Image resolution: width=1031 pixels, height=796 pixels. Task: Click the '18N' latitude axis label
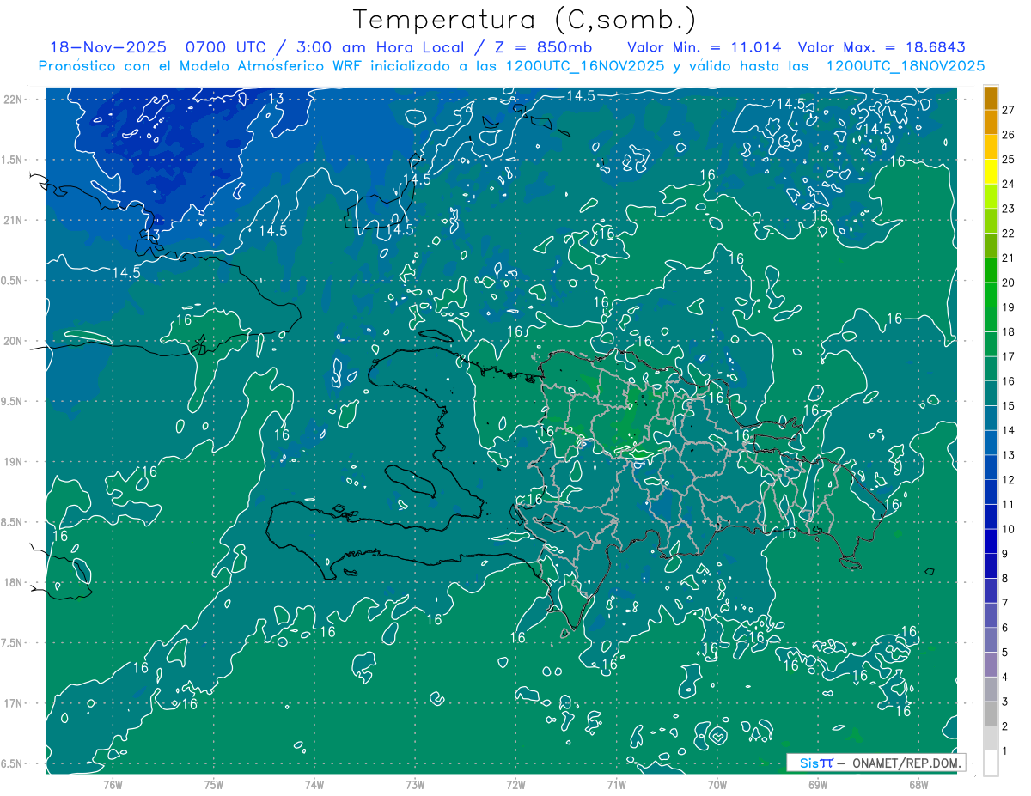click(15, 582)
